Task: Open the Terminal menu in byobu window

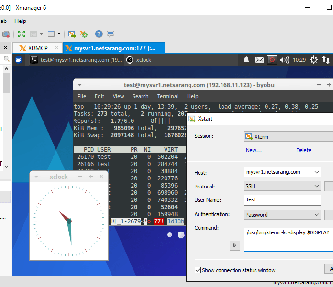Action: point(168,96)
